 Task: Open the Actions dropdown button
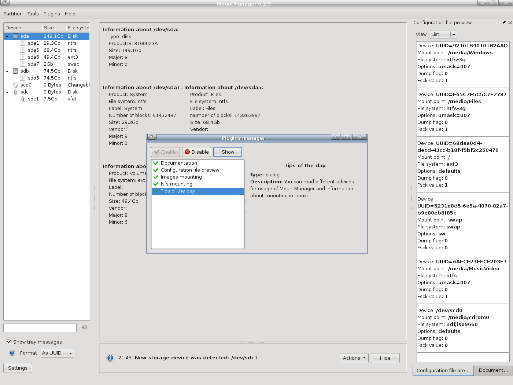tap(354, 358)
